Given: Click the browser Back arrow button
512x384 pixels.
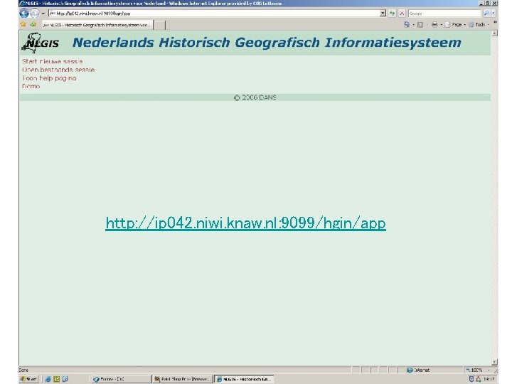Looking at the screenshot, I should tap(24, 14).
